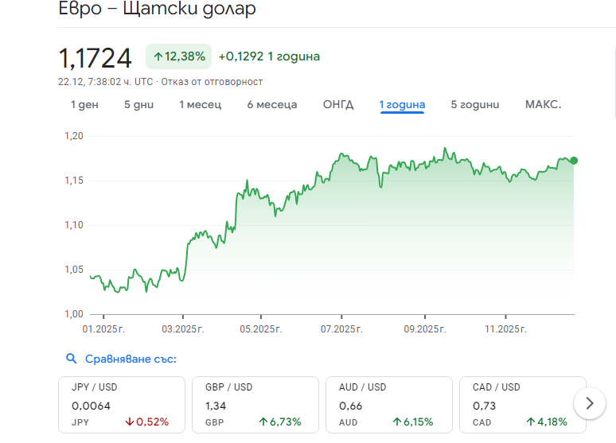This screenshot has width=616, height=443.
Task: Click the 1,15 y-axis label
Action: tap(74, 181)
